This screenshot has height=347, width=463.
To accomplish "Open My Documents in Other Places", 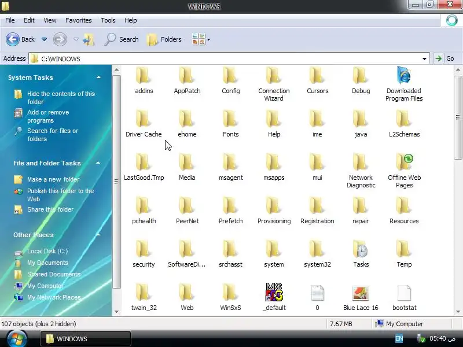I will [x=47, y=263].
